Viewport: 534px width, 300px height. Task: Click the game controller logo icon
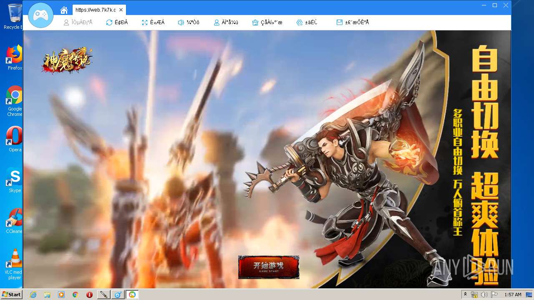[40, 15]
